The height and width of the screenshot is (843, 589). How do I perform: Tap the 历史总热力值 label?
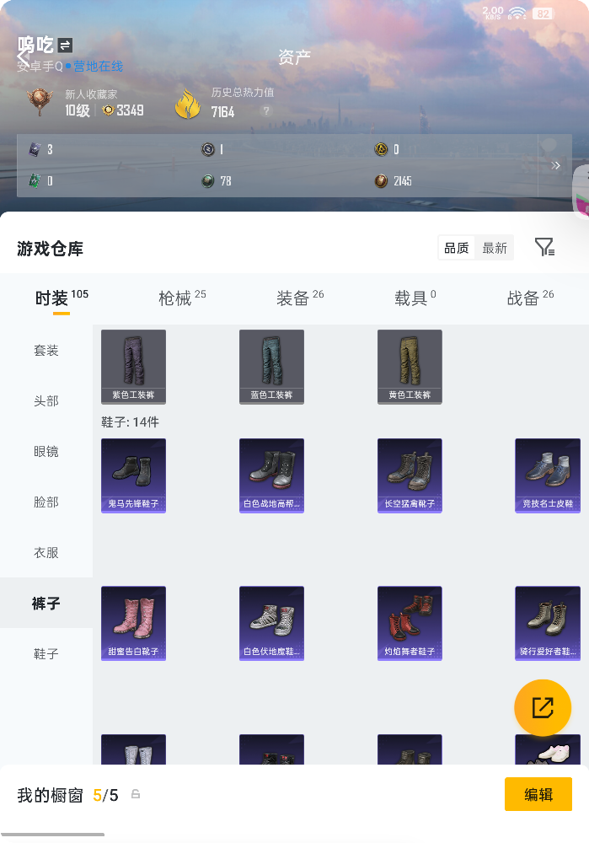pos(243,93)
